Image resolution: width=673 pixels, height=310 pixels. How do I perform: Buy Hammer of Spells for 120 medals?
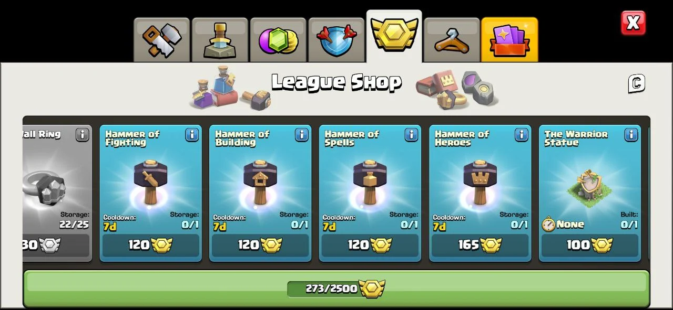pyautogui.click(x=370, y=245)
